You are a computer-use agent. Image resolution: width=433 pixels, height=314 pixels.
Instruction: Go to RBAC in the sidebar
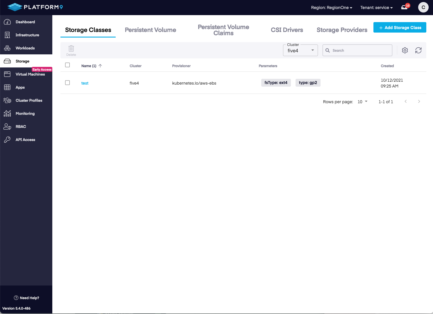coord(21,126)
